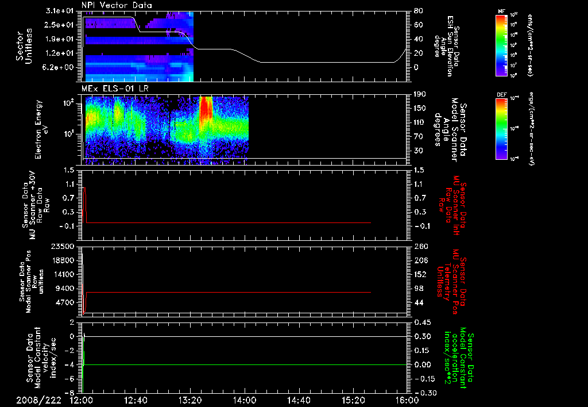
Task: Select the 'Model Scanner Angle degrees' axis title
Action: click(x=450, y=130)
